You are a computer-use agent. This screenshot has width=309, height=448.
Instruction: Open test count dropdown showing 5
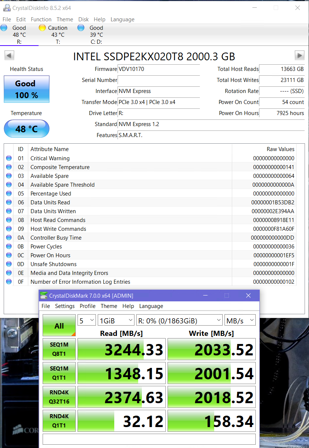click(x=87, y=320)
